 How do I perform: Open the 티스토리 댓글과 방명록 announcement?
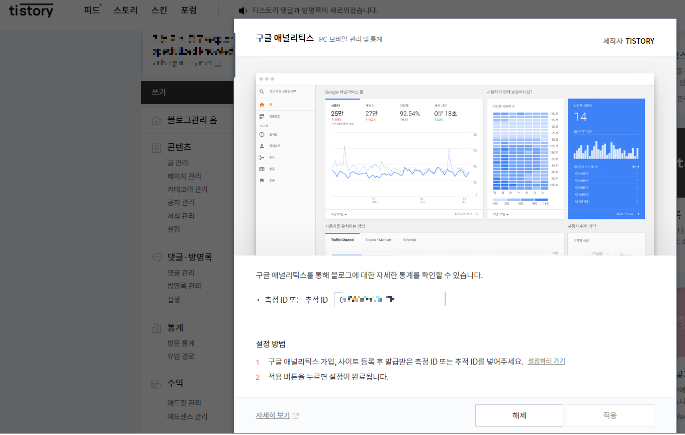315,11
